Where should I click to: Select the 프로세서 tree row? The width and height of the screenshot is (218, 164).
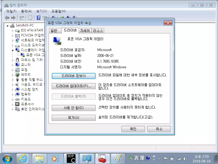pyautogui.click(x=28, y=104)
